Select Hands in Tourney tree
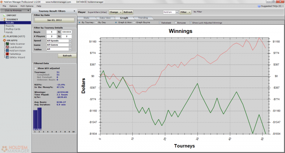 point(9,32)
